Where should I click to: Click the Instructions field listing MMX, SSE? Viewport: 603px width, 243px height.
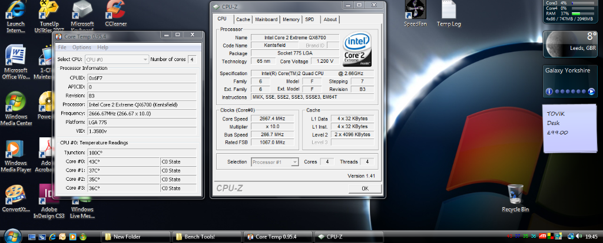(313, 97)
